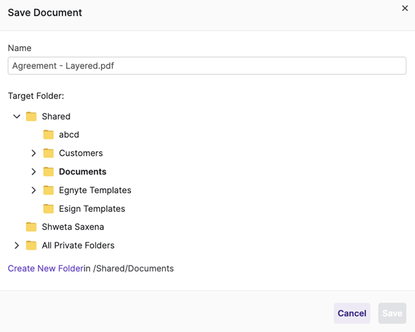Click the Shweta Saxena folder icon
This screenshot has width=415, height=332.
click(x=31, y=227)
